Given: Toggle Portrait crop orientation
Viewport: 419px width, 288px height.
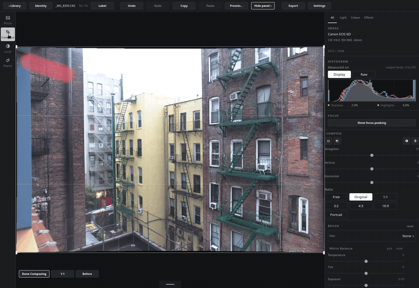Looking at the screenshot, I should click(336, 215).
